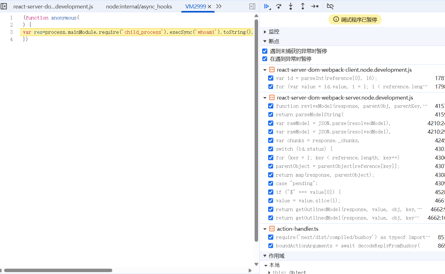Deactivate all breakpoints using the toolbar icon
Screen dimensions: 445x274
330,6
